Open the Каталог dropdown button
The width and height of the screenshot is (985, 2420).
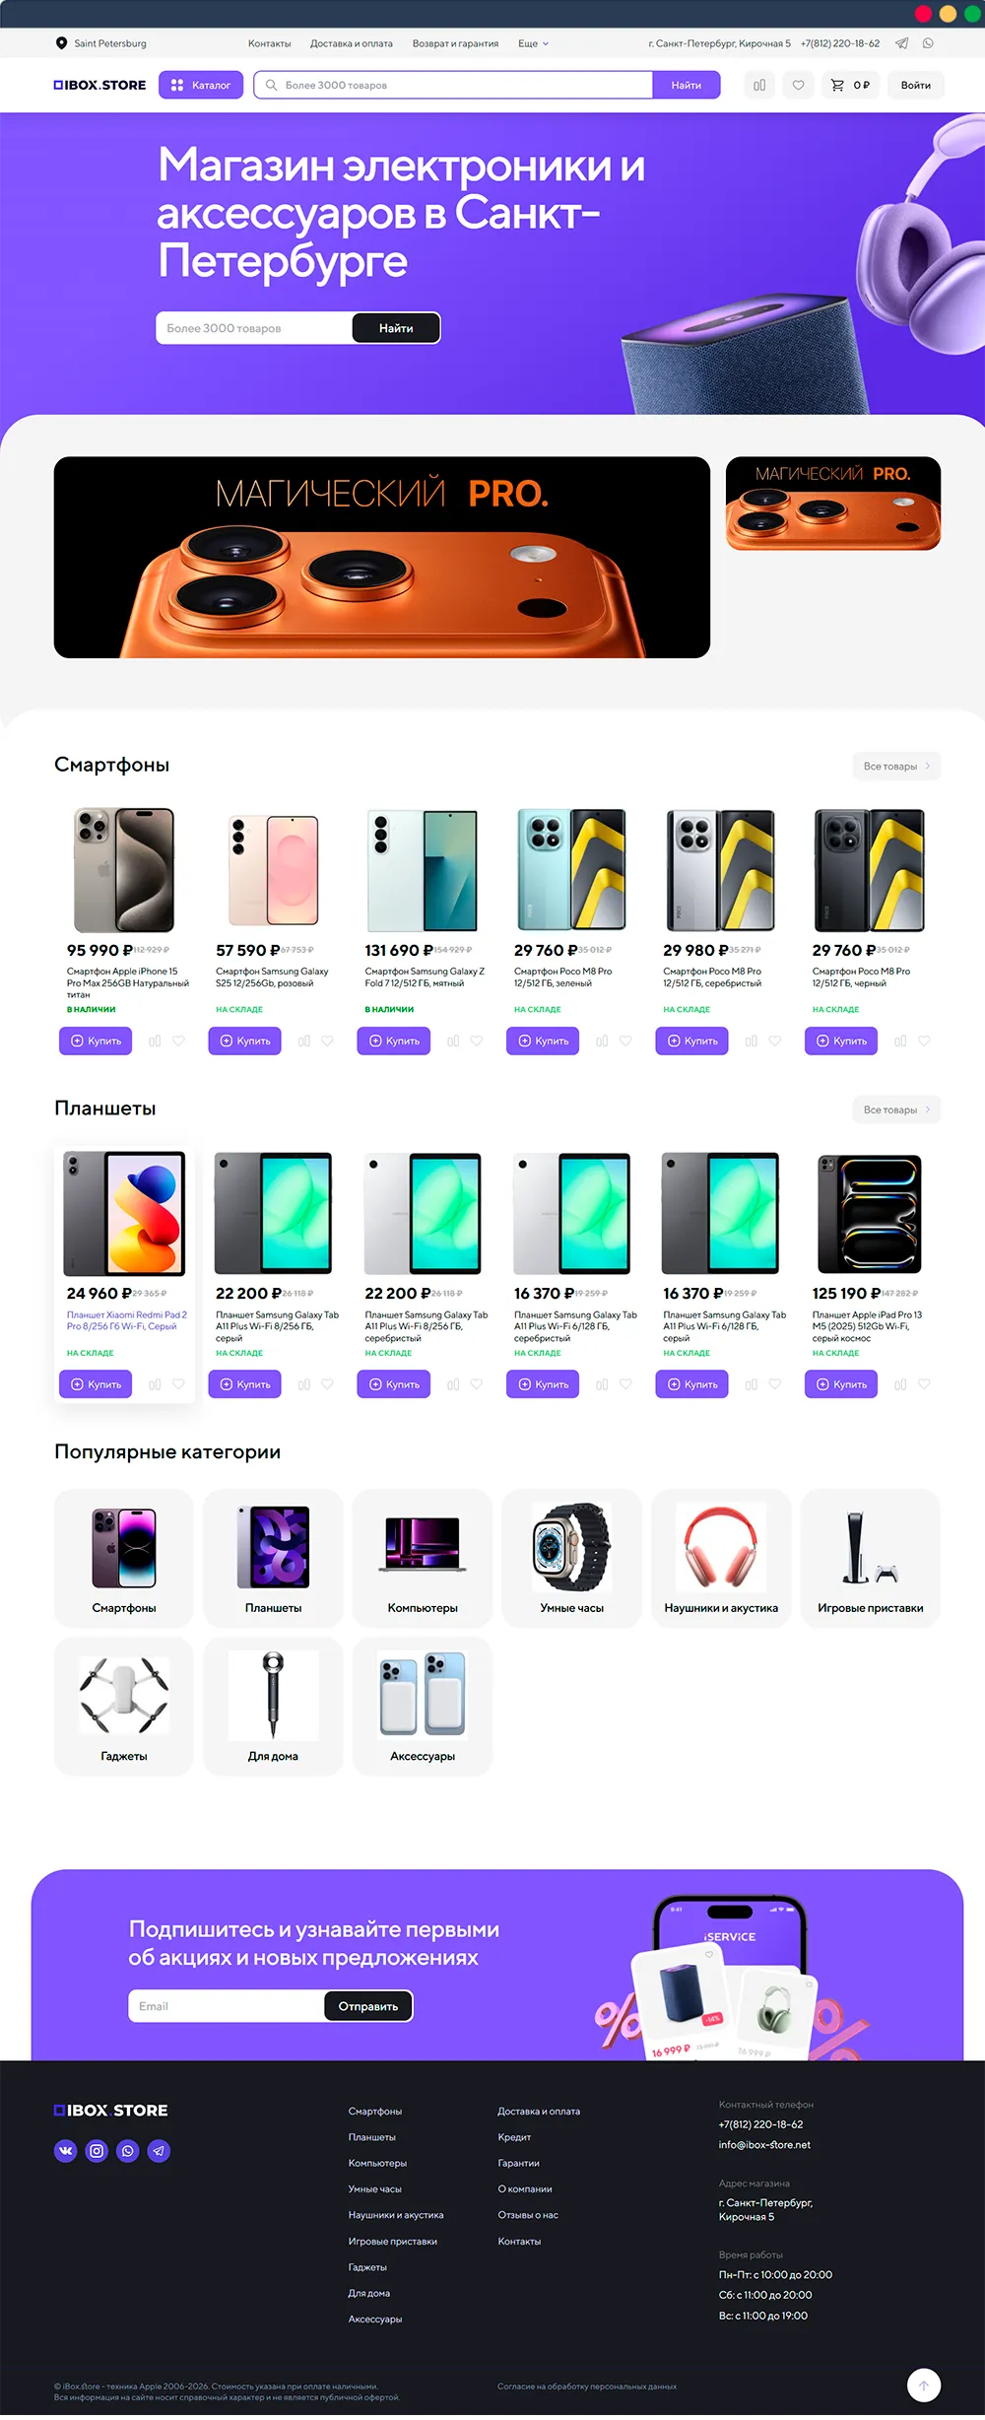click(x=201, y=86)
